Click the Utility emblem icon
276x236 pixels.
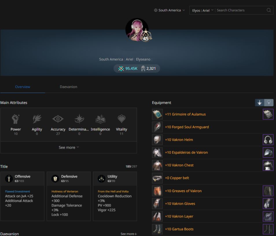click(x=101, y=179)
